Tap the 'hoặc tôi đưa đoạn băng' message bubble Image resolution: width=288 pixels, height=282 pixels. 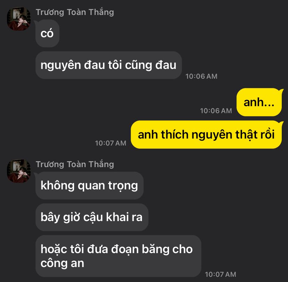118,256
